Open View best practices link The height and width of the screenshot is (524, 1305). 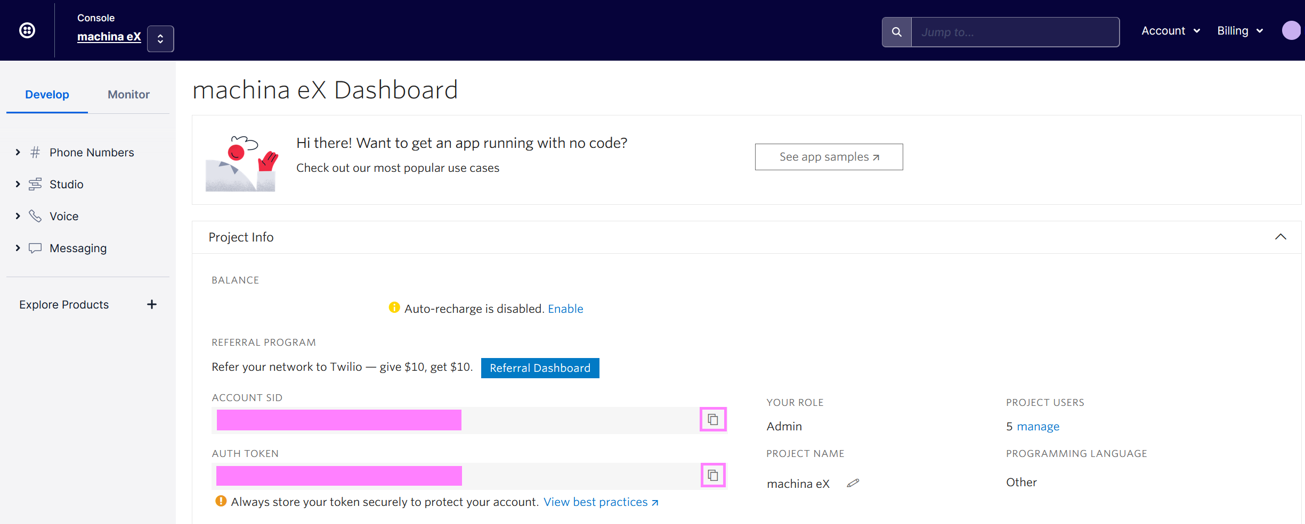601,502
